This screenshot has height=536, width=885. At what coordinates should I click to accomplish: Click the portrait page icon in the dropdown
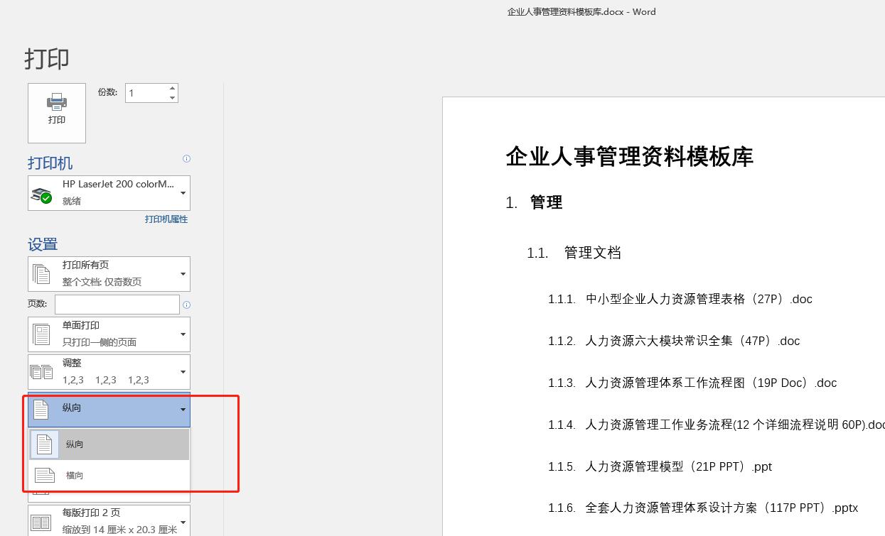(x=45, y=444)
